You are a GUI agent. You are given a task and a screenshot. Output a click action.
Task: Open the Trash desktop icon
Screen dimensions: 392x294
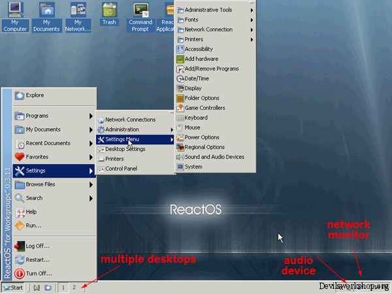click(109, 14)
